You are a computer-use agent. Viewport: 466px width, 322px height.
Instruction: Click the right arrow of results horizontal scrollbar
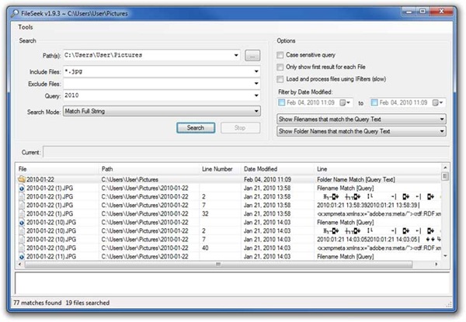coord(436,264)
